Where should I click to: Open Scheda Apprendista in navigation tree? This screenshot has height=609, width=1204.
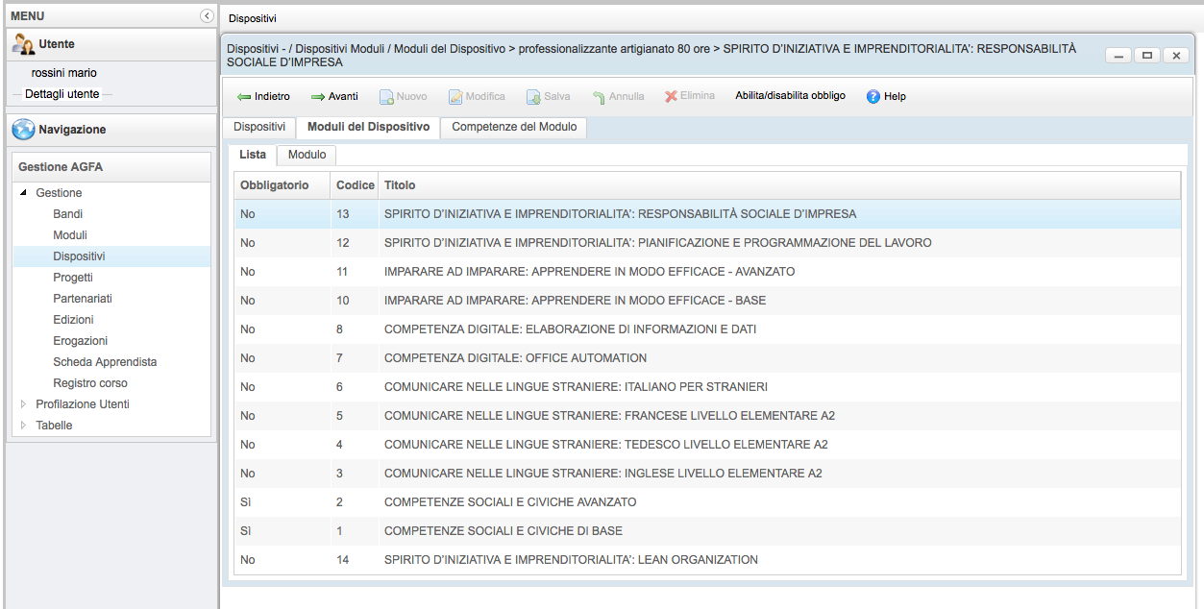[105, 362]
